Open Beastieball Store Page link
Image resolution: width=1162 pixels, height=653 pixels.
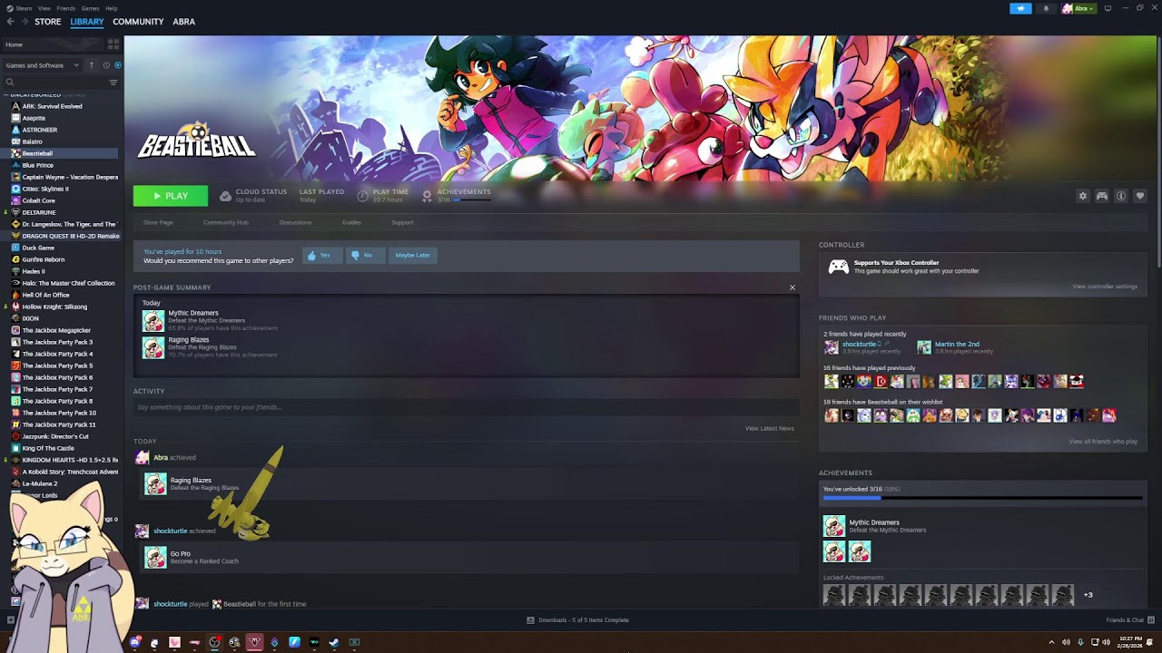[158, 222]
